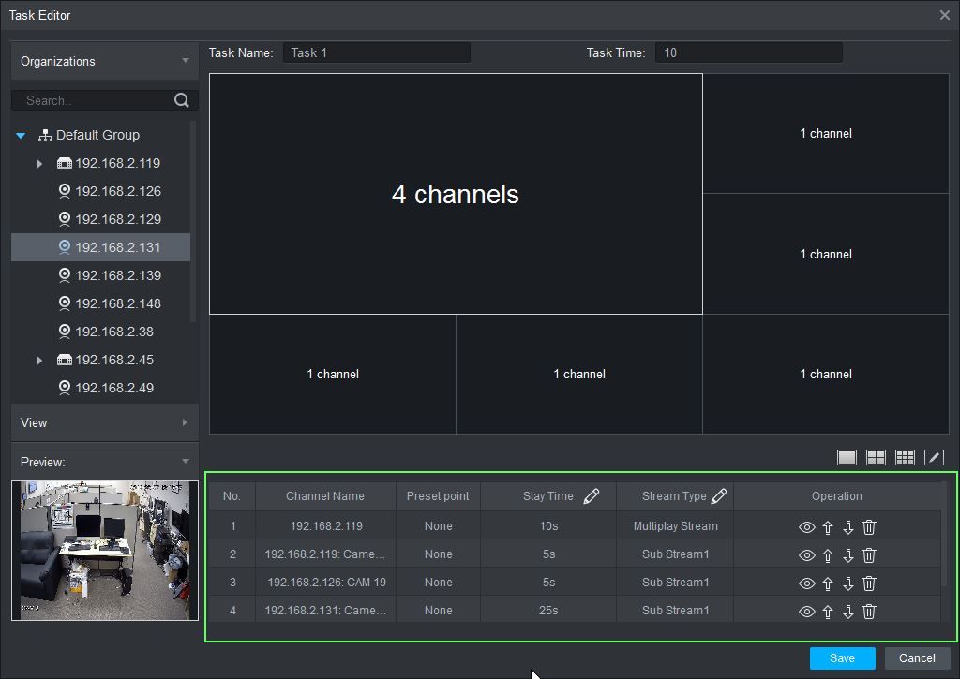The image size is (960, 679).
Task: Delete row 1 with trash icon
Action: pos(869,527)
